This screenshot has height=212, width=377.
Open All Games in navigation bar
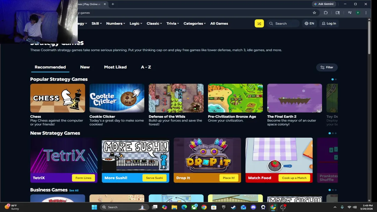tap(219, 24)
